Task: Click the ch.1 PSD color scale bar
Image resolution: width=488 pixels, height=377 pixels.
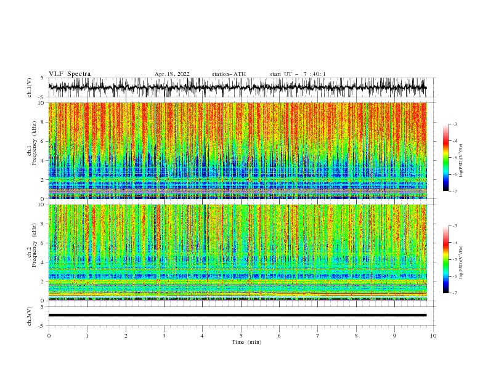Action: tap(445, 158)
